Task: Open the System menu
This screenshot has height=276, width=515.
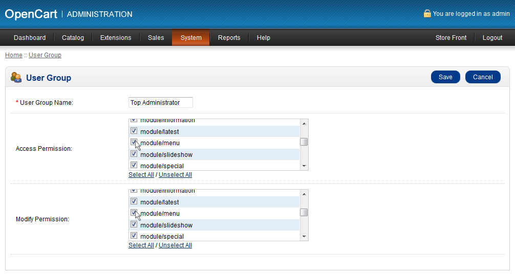Action: coord(191,38)
